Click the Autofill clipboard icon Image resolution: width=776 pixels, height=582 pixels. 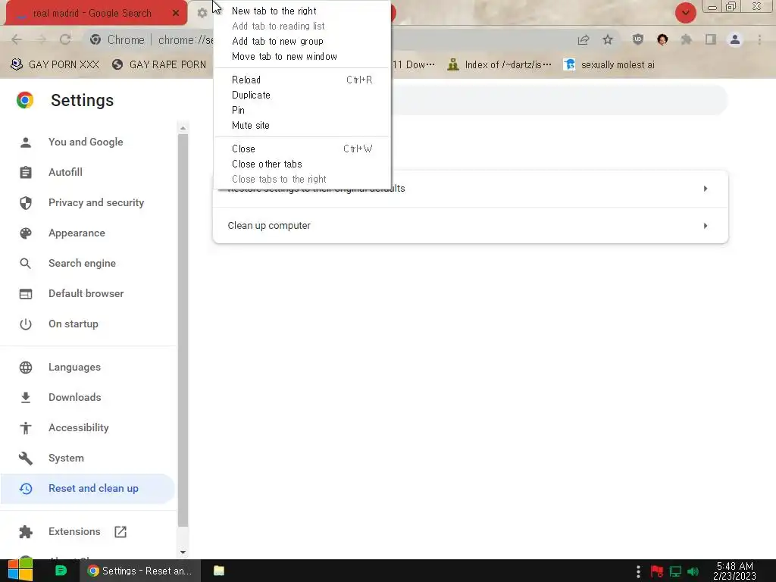26,172
